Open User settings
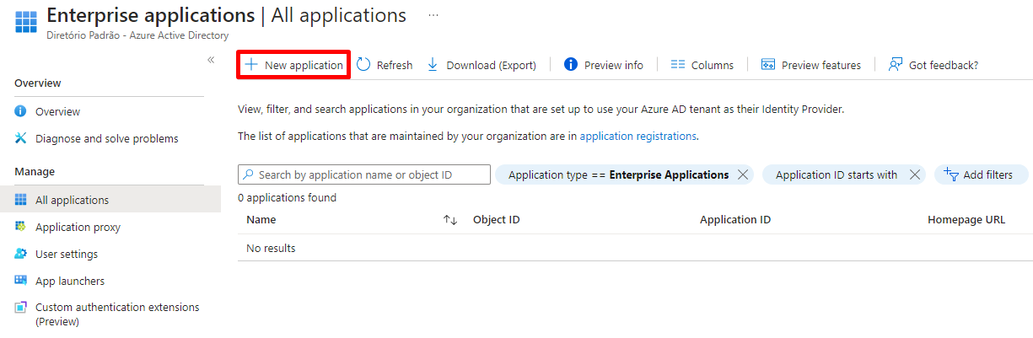Image resolution: width=1033 pixels, height=338 pixels. click(66, 254)
